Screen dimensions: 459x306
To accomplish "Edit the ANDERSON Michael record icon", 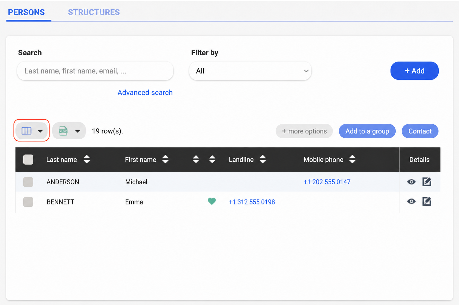I will (x=427, y=182).
